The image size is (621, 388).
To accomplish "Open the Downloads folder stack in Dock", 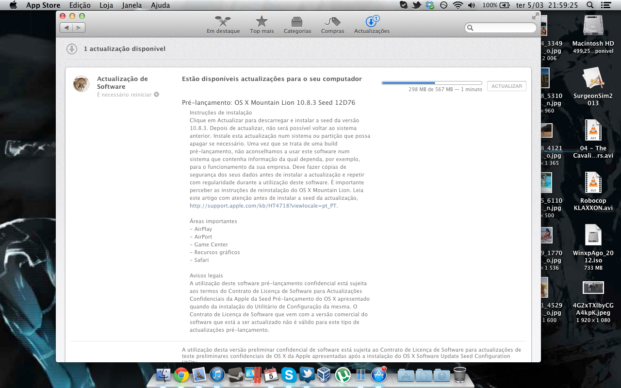I will pos(441,375).
